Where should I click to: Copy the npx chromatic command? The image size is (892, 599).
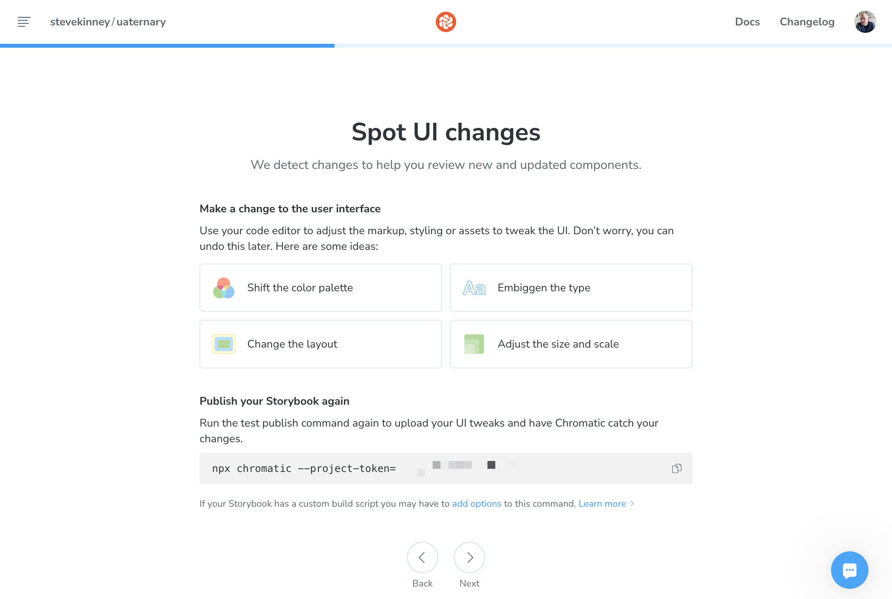coord(676,468)
